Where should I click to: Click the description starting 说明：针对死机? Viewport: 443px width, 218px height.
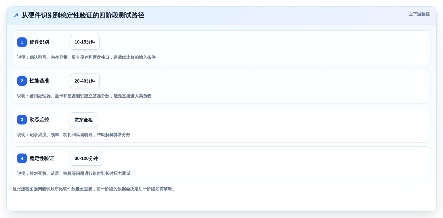74,173
